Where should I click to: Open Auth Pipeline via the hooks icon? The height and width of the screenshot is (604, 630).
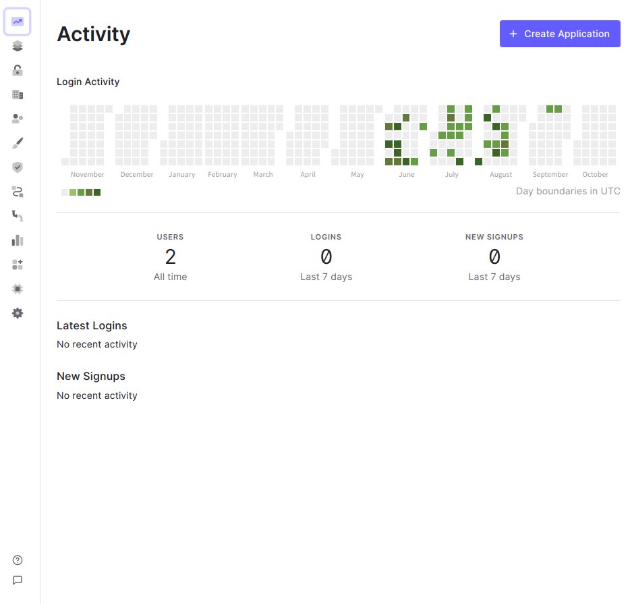[x=18, y=216]
